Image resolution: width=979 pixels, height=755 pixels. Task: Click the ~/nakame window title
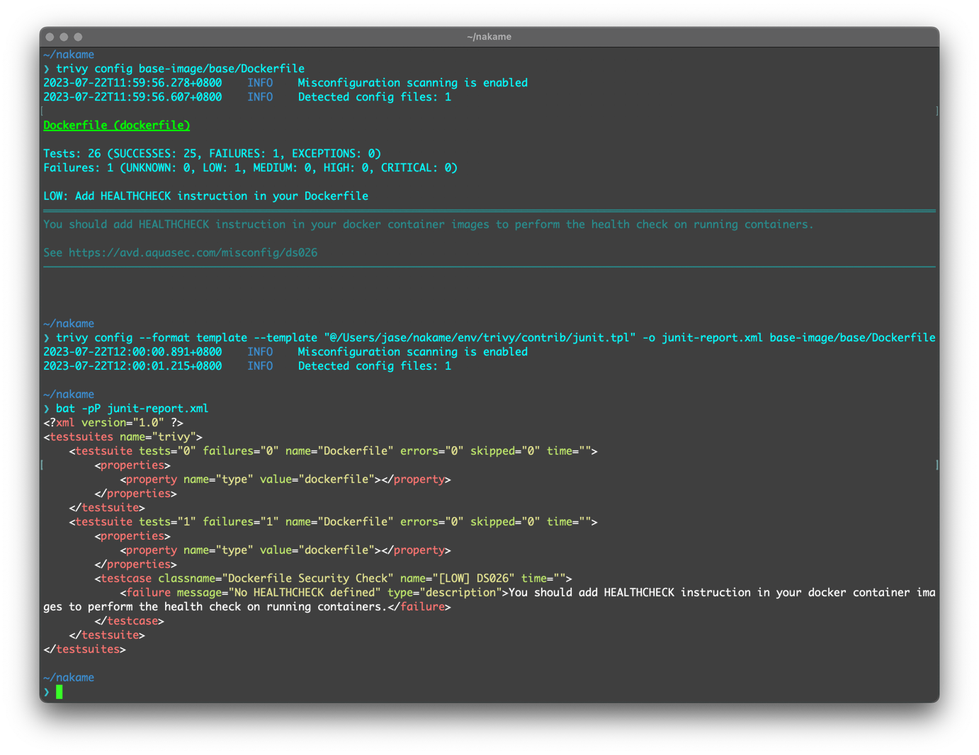pos(489,37)
